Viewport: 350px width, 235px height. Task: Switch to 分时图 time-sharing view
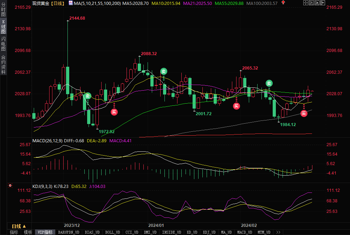pyautogui.click(x=3, y=9)
